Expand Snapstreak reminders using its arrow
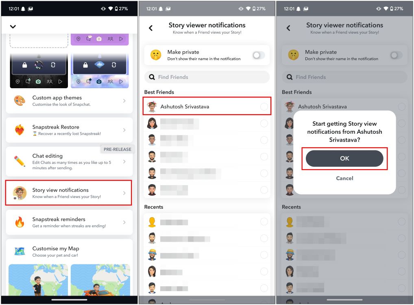 (x=124, y=222)
